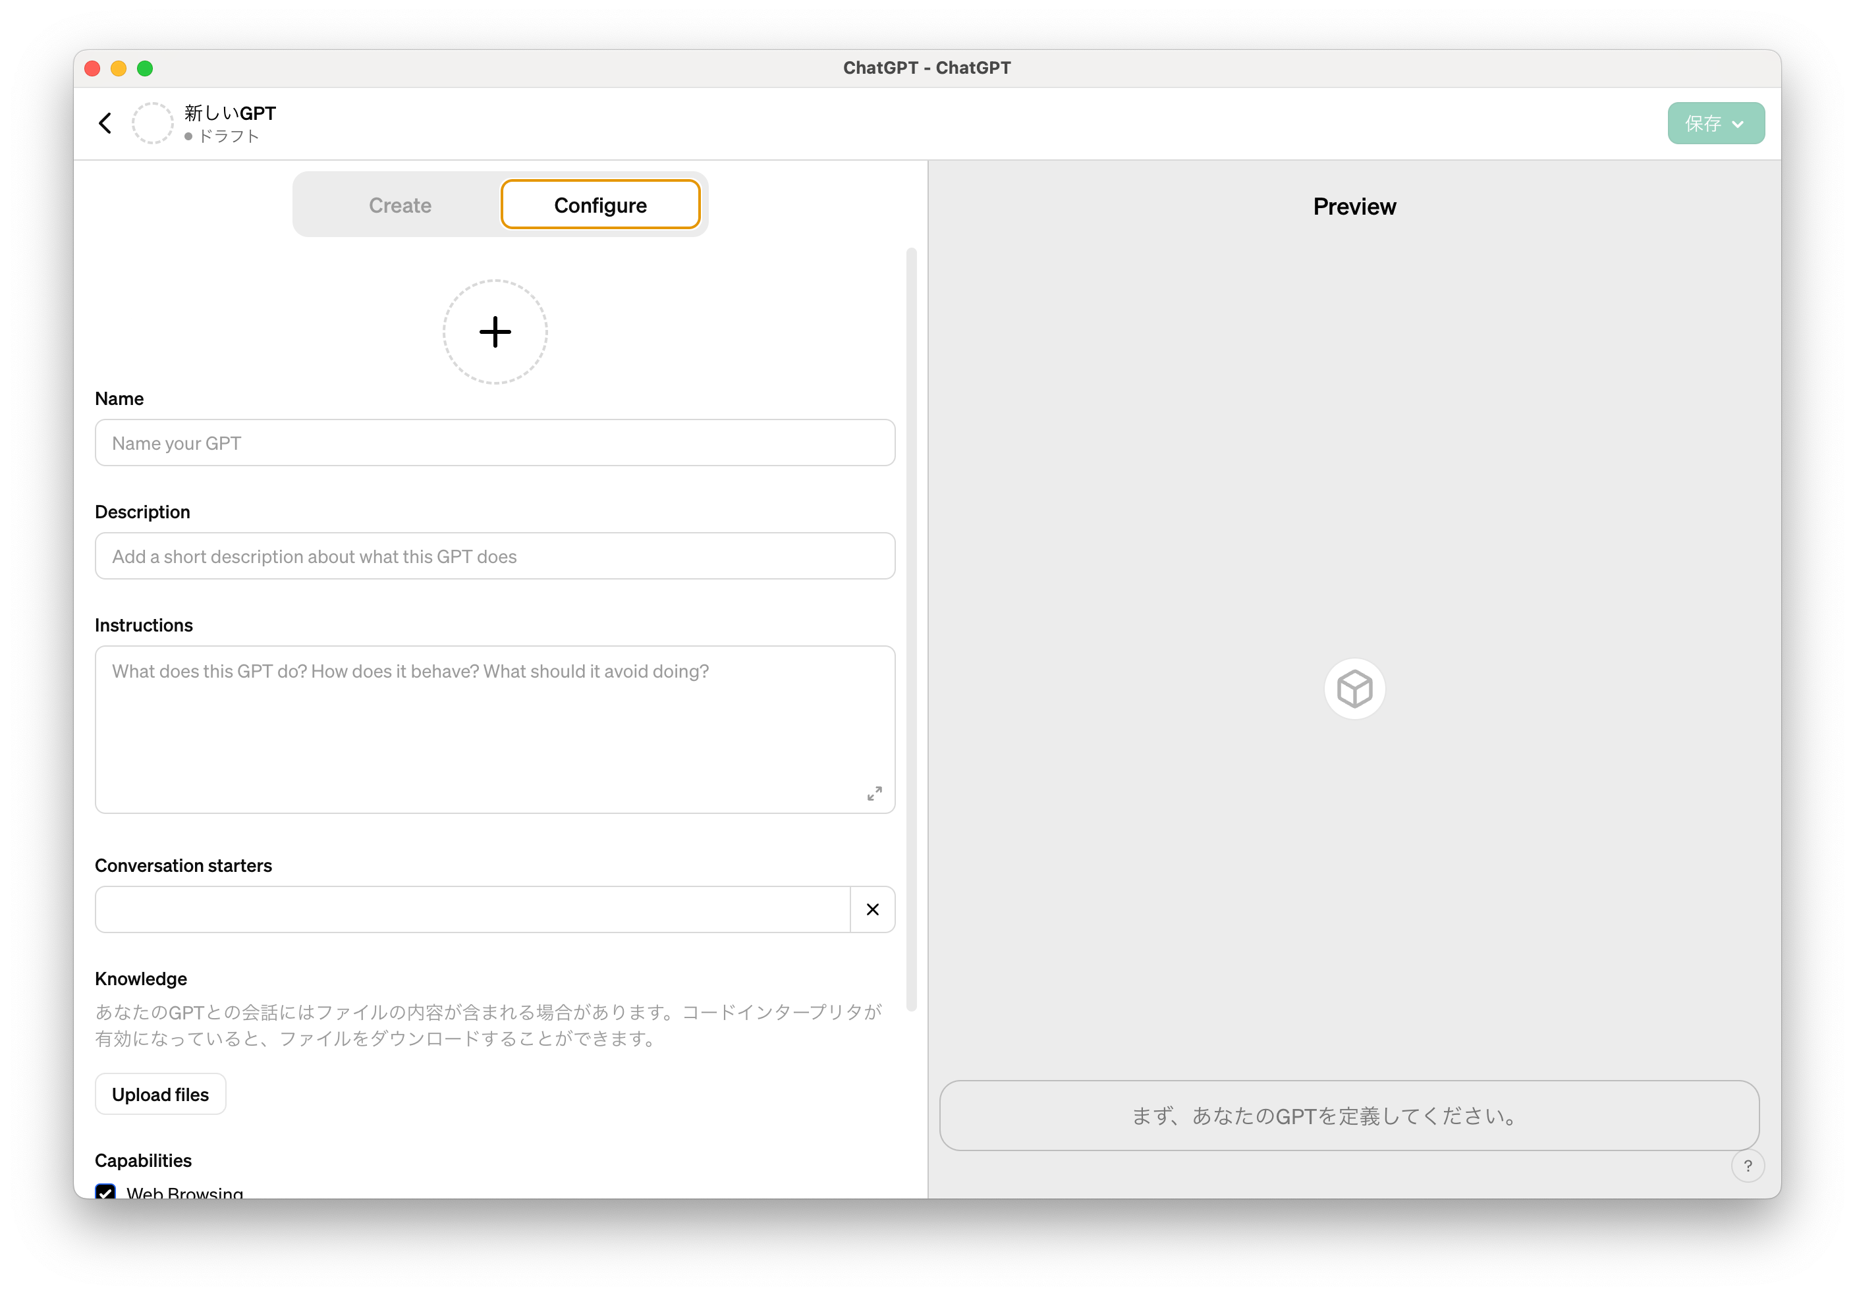Select the Configure tab
This screenshot has height=1296, width=1855.
point(600,205)
